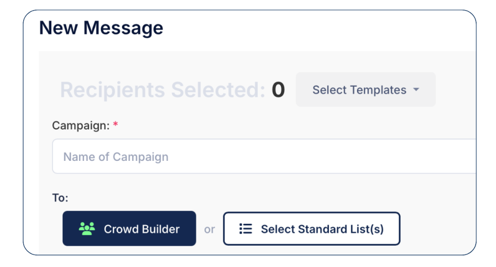This screenshot has height=267, width=496.
Task: Click the recipients count number 0
Action: [278, 90]
